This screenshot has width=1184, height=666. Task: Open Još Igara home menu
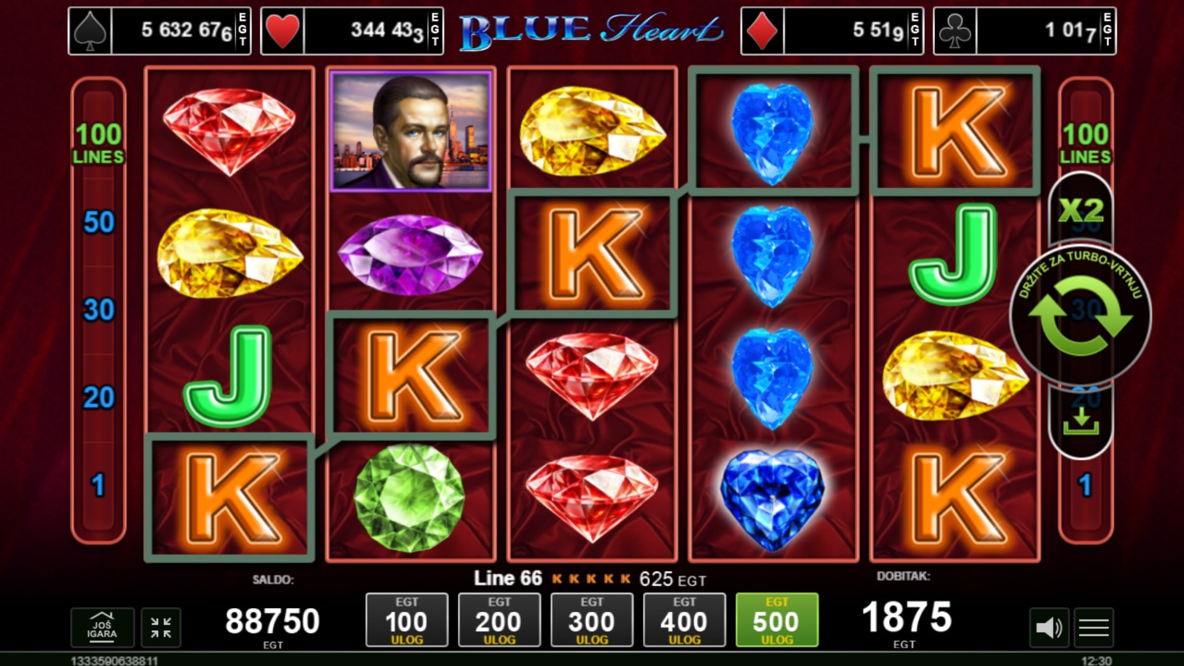point(102,628)
